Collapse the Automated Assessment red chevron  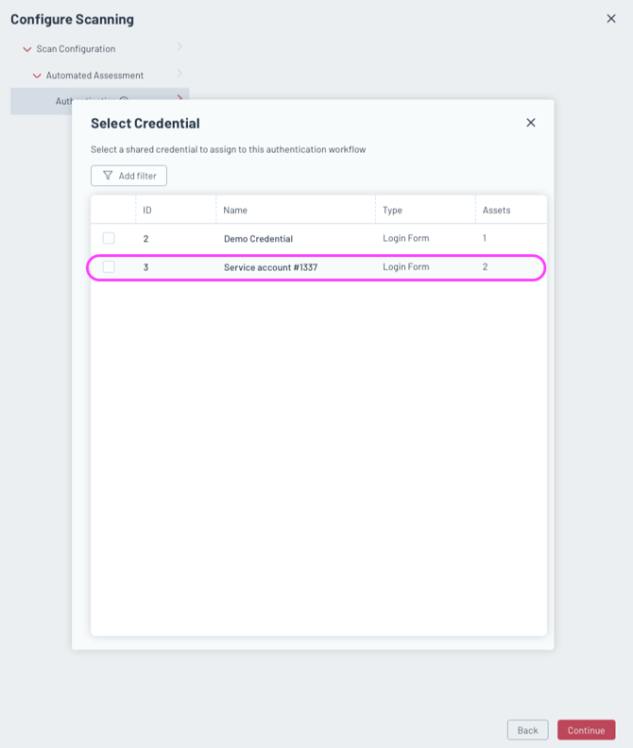(x=37, y=76)
